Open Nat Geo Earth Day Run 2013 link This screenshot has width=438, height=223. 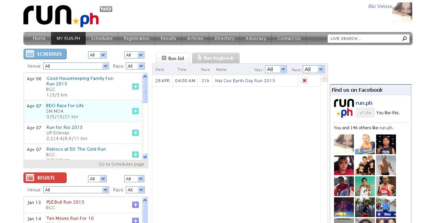(x=245, y=80)
